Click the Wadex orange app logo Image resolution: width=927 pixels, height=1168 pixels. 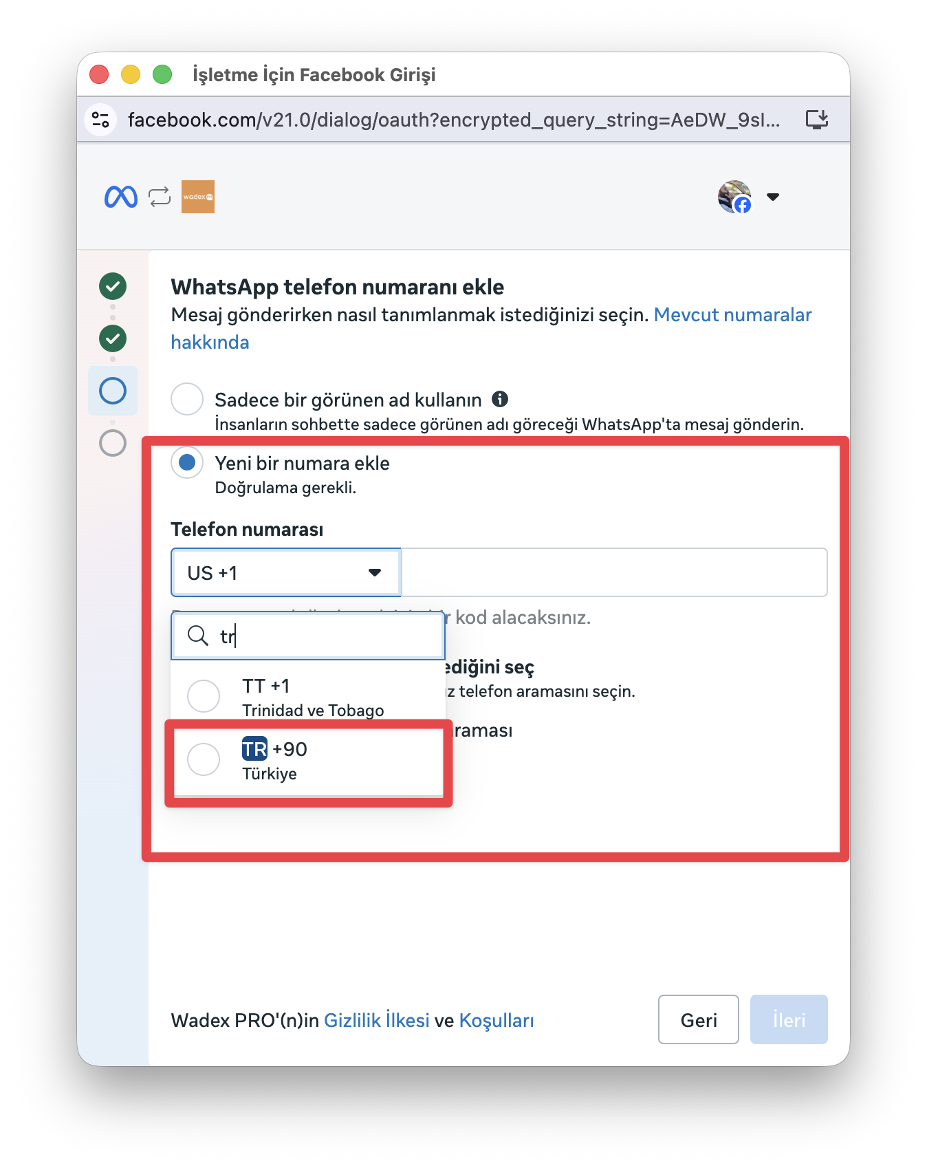(198, 197)
